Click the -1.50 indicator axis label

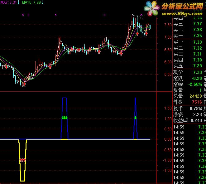tap(167, 171)
